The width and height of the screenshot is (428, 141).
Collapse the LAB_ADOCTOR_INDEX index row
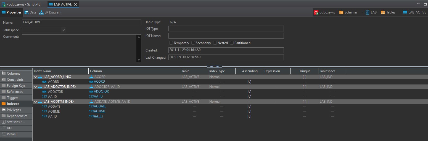[x=35, y=87]
